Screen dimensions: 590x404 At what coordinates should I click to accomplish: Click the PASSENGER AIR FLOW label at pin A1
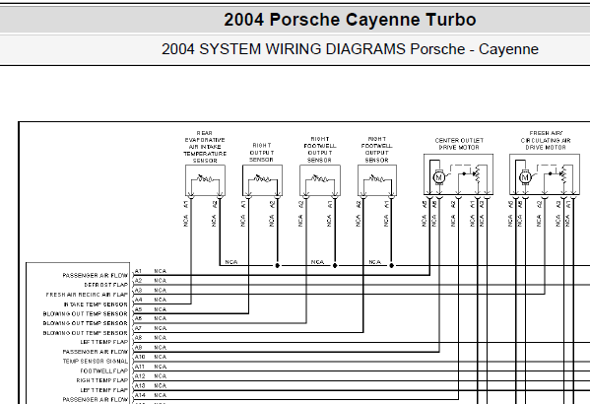tap(96, 276)
